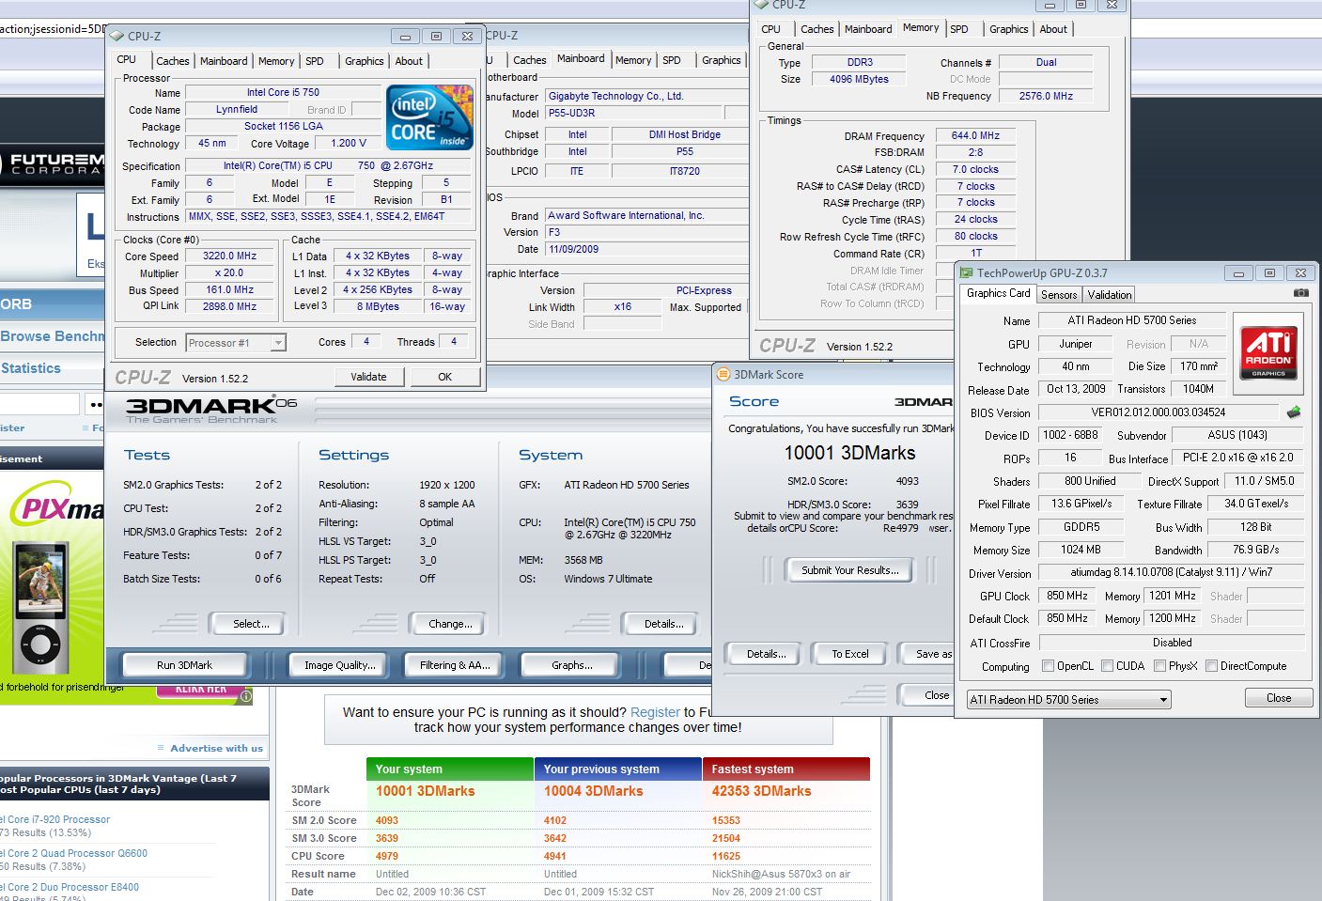Click the Register link on web page
The width and height of the screenshot is (1322, 901).
click(x=655, y=712)
